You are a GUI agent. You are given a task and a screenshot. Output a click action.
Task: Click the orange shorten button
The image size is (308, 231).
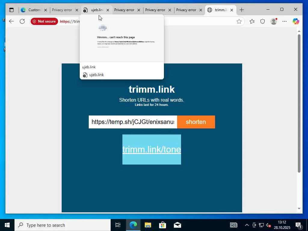(x=196, y=122)
